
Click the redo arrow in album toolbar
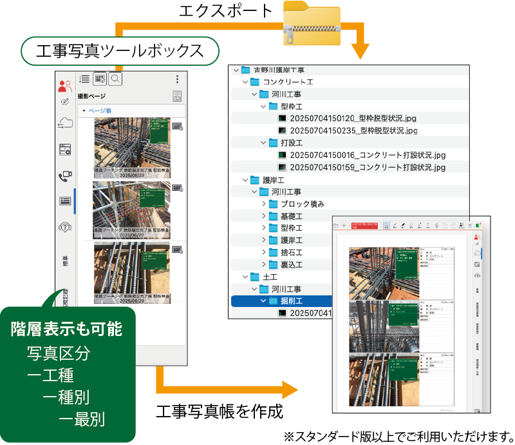tap(453, 226)
